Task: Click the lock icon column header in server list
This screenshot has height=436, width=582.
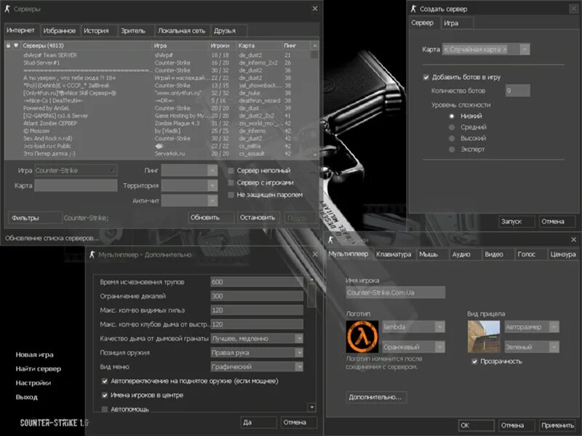Action: pyautogui.click(x=8, y=46)
